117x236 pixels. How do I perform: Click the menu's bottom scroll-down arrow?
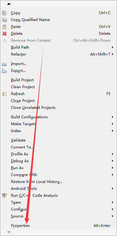click(9, 232)
